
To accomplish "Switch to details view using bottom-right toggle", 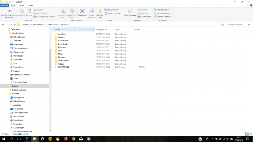I will [247, 134].
